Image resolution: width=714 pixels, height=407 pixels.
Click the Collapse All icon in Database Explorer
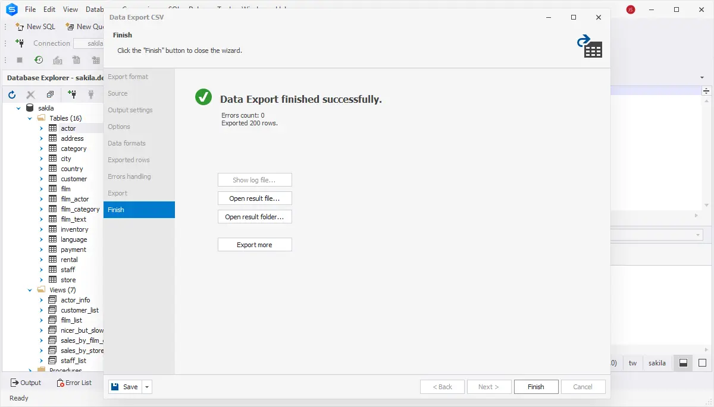click(x=50, y=94)
